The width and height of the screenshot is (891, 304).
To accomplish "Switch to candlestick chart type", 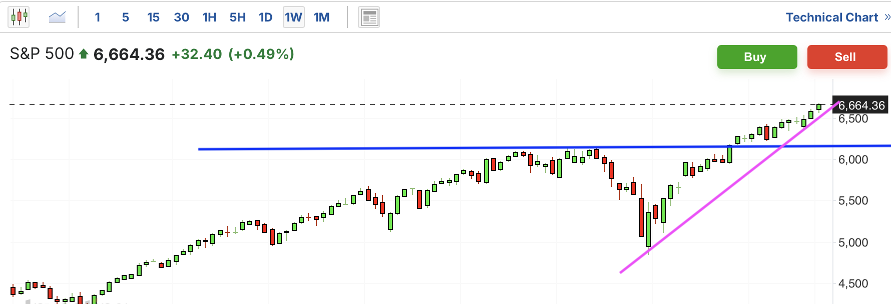I will 19,17.
